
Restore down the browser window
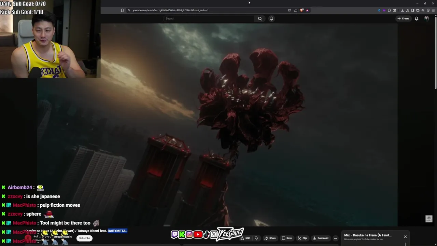click(425, 3)
